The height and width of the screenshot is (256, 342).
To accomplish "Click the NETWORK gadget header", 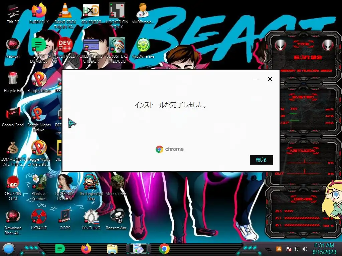I will [303, 150].
